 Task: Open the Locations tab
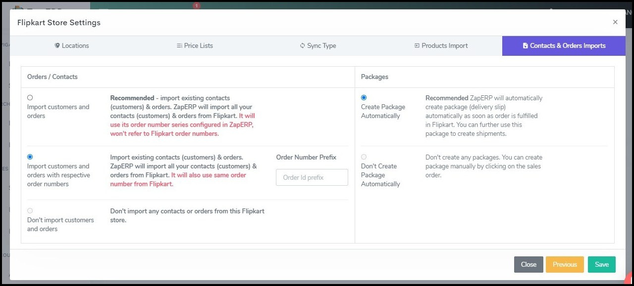(x=72, y=45)
